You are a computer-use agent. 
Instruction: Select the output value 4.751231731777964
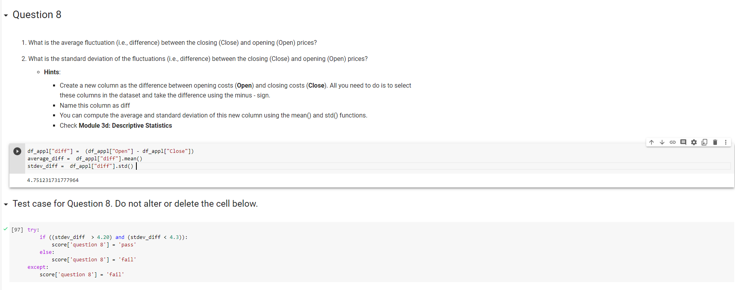(53, 180)
